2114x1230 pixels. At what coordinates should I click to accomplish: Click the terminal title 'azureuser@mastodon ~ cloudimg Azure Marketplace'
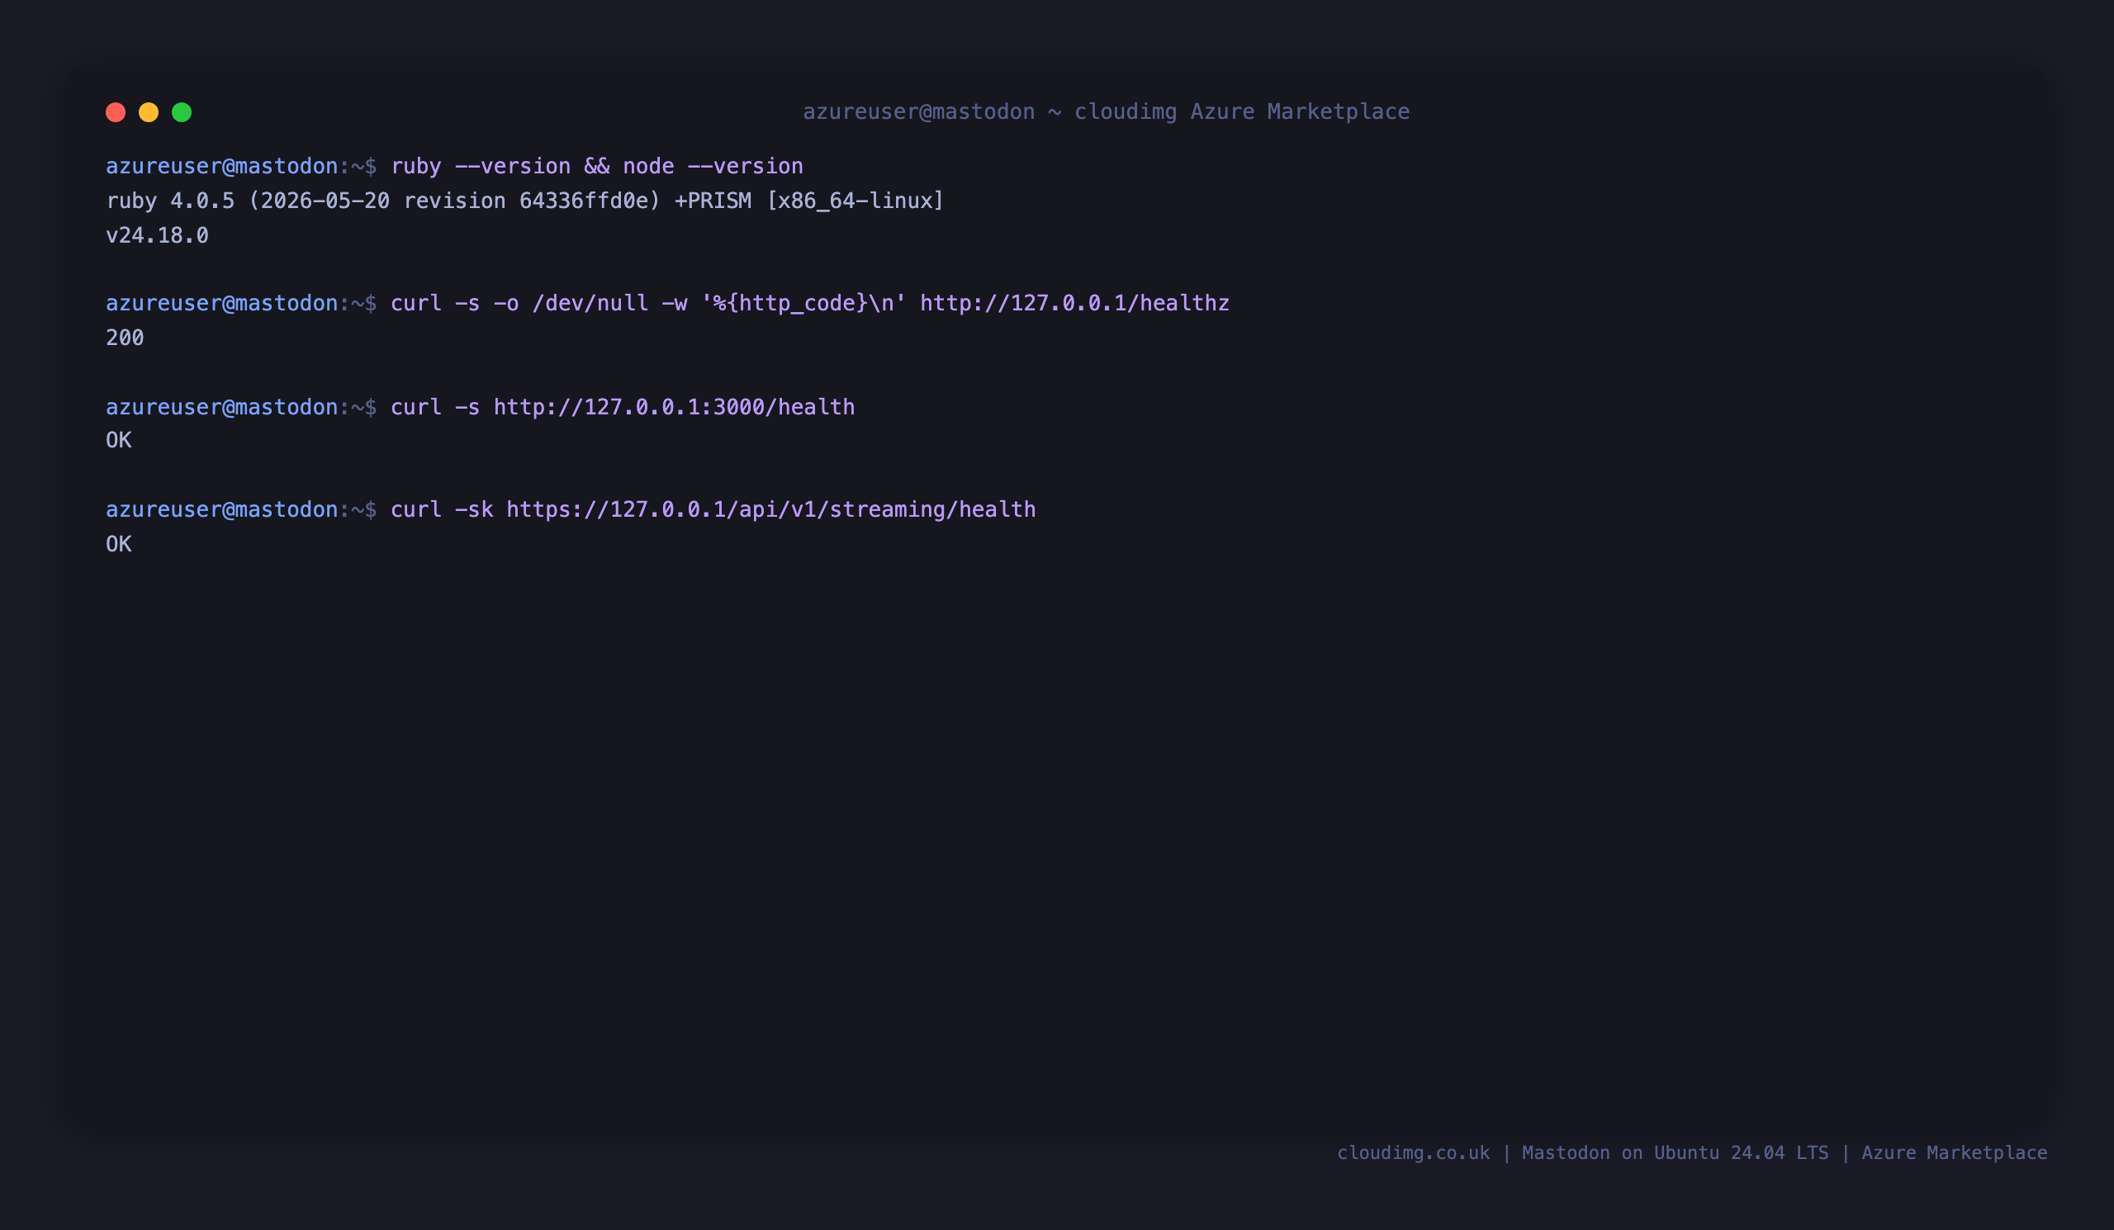[1106, 111]
